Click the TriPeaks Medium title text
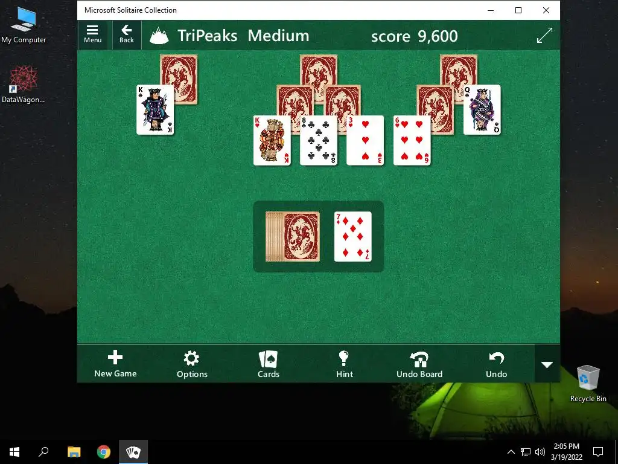 tap(243, 36)
